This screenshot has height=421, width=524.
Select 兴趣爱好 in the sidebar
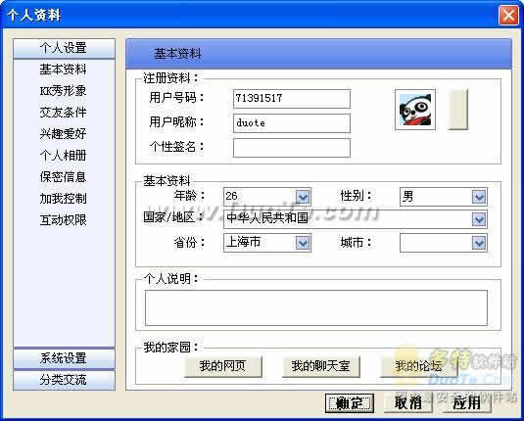coord(63,134)
